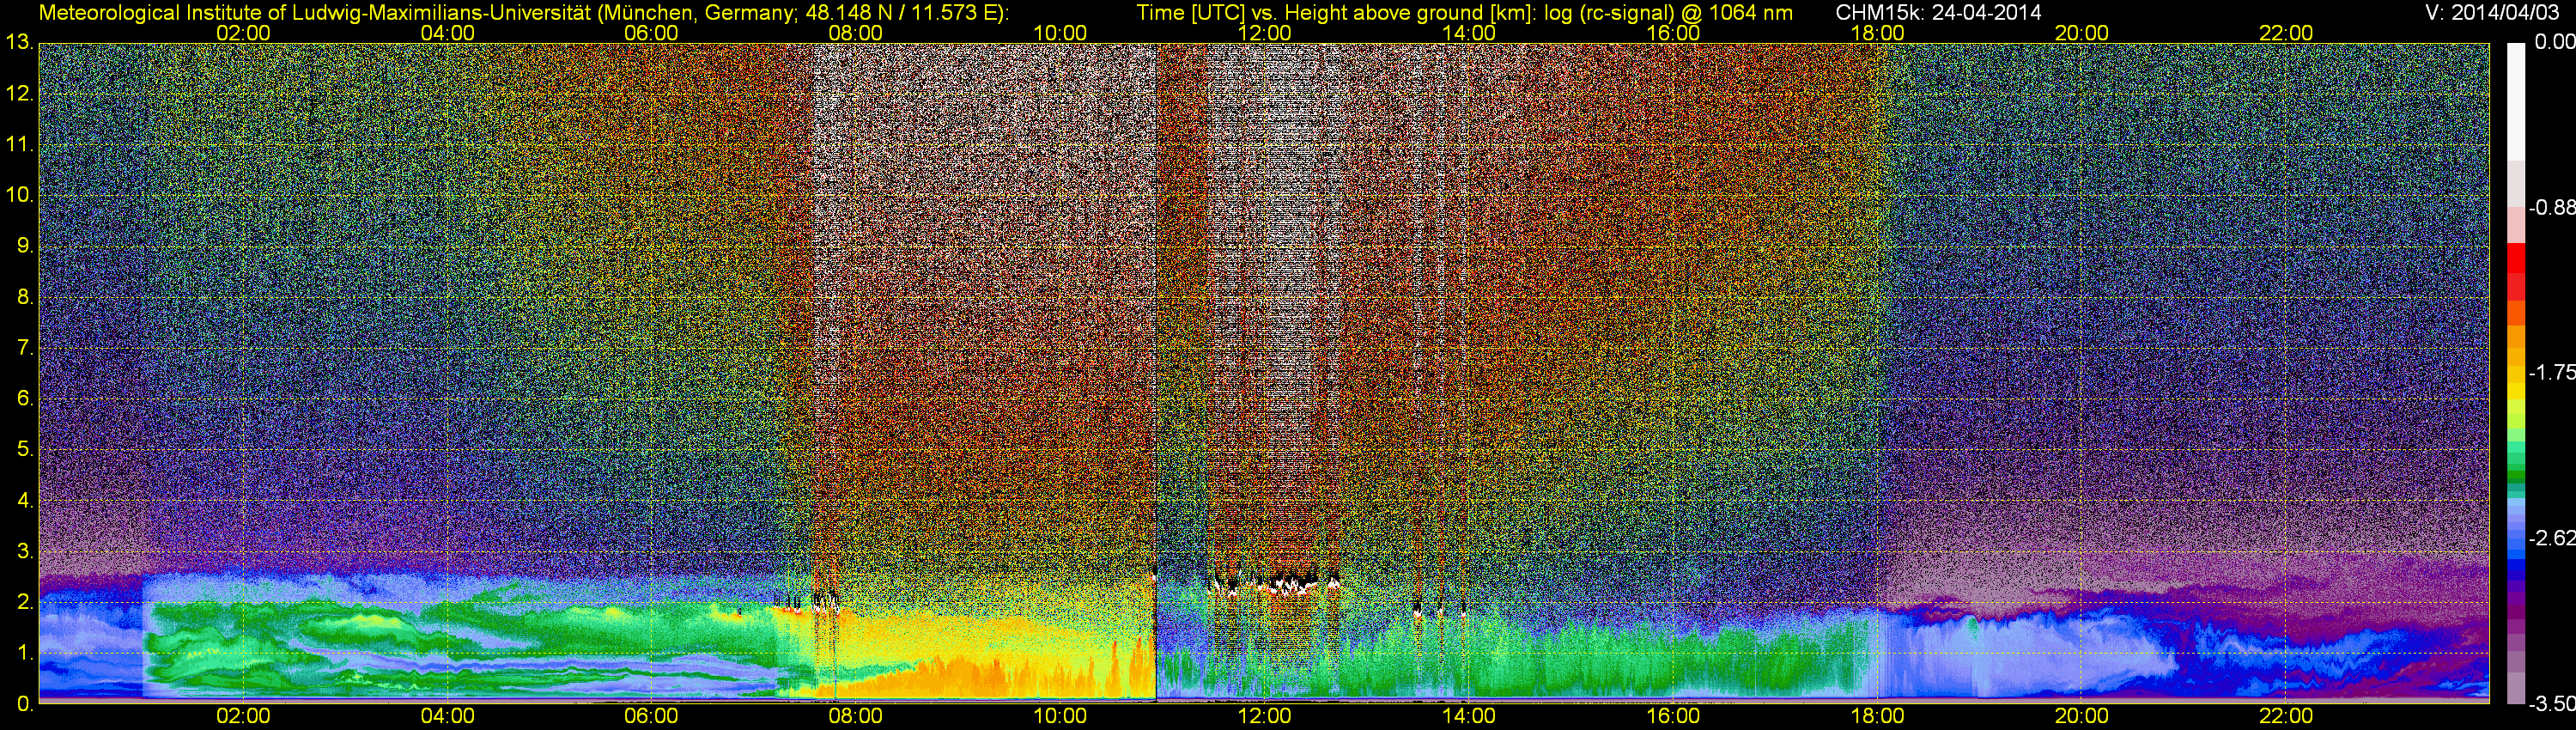This screenshot has height=730, width=2576.
Task: Click the 14:00 label on the bottom time axis
Action: (x=1468, y=716)
